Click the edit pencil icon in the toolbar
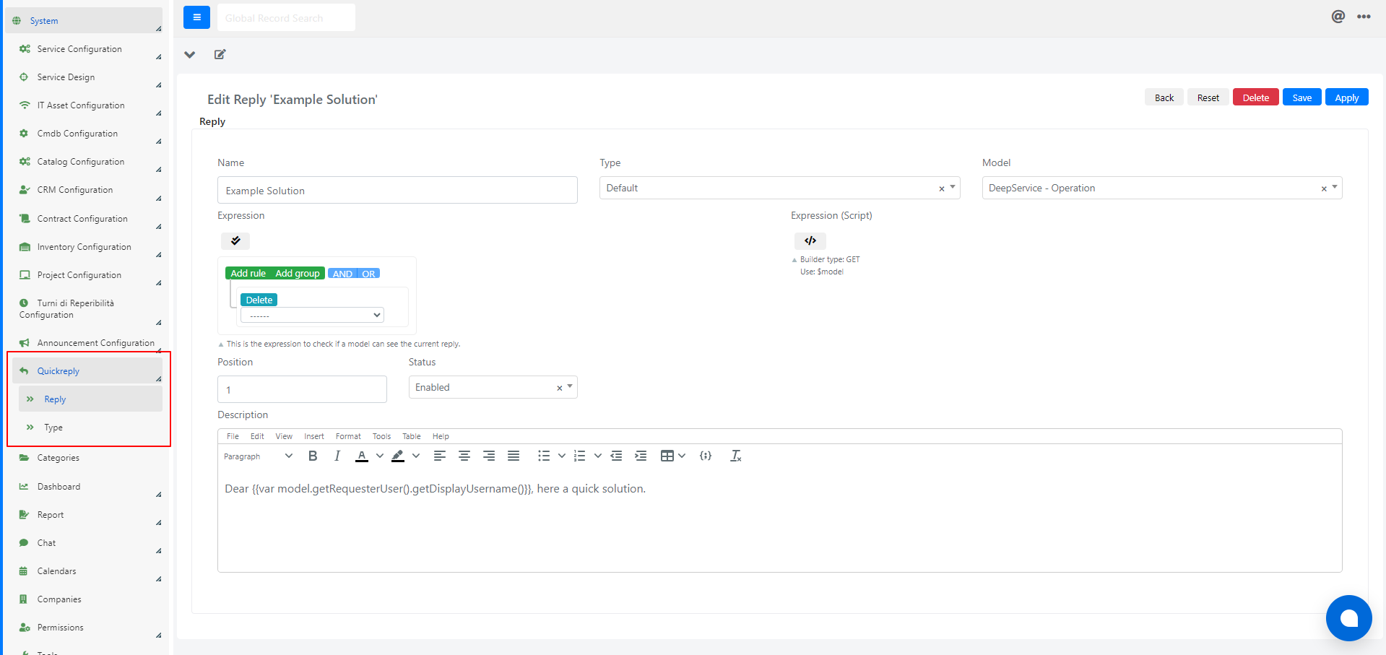This screenshot has width=1386, height=655. [220, 54]
